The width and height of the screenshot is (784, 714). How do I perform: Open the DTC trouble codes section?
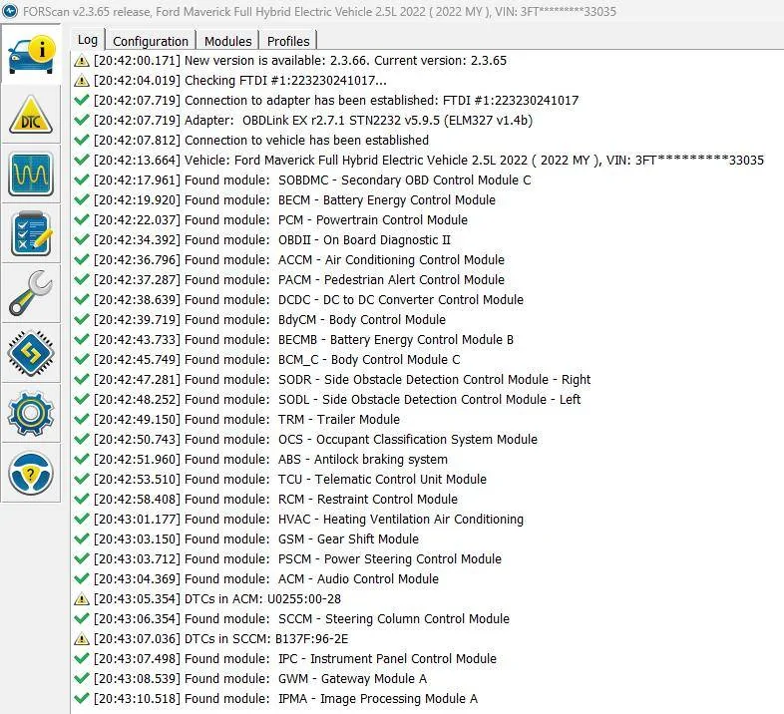pyautogui.click(x=31, y=115)
